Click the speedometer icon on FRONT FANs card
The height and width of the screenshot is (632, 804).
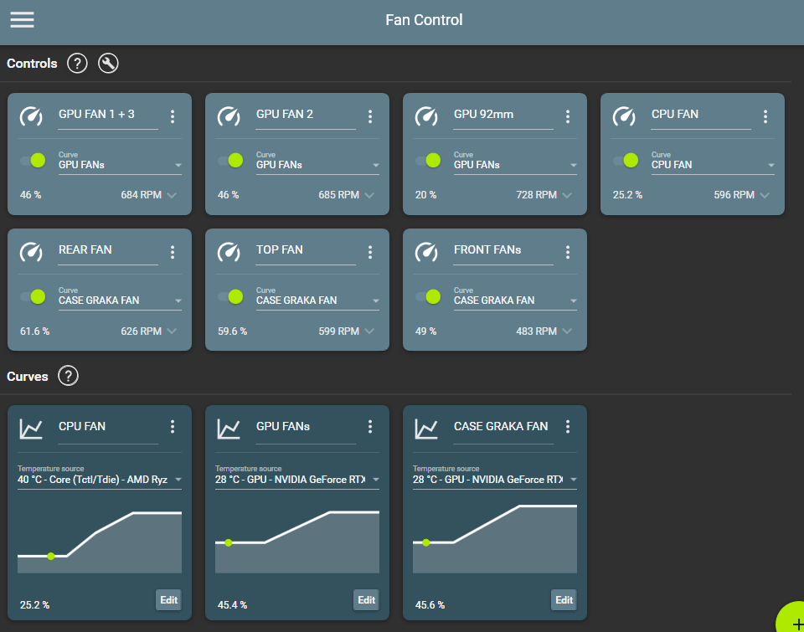(x=426, y=252)
